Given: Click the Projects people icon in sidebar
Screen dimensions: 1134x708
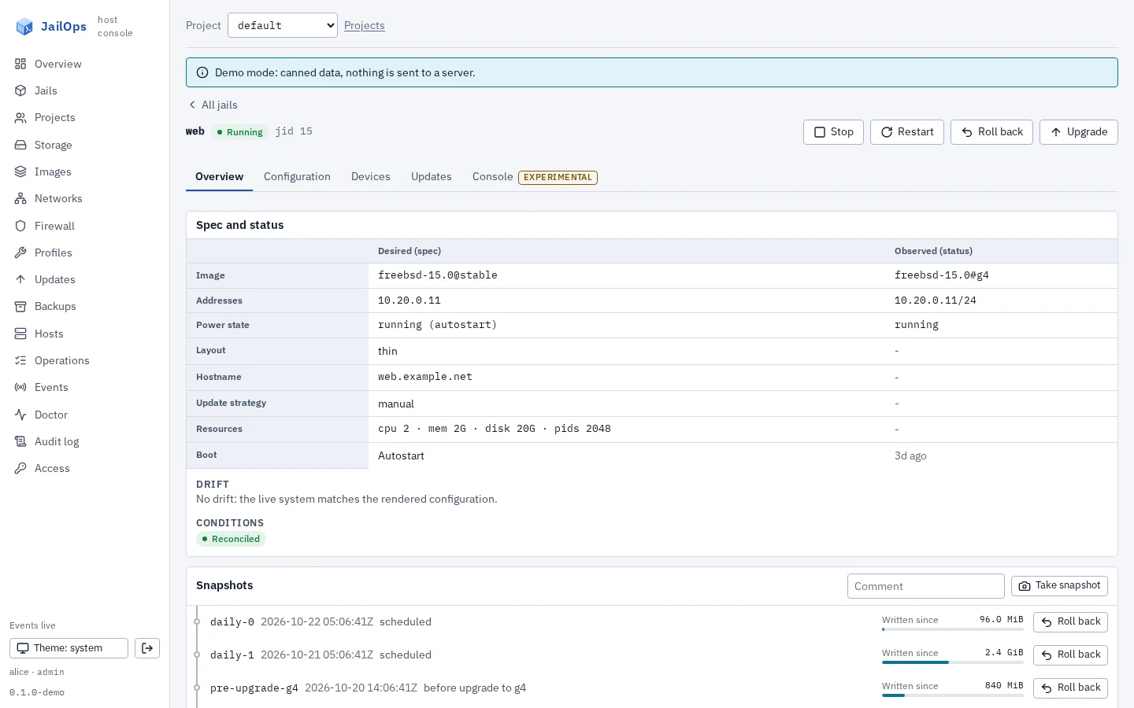Looking at the screenshot, I should (20, 117).
